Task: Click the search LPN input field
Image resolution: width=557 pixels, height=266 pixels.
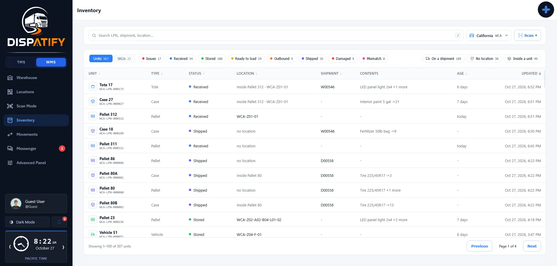Action: pyautogui.click(x=276, y=35)
